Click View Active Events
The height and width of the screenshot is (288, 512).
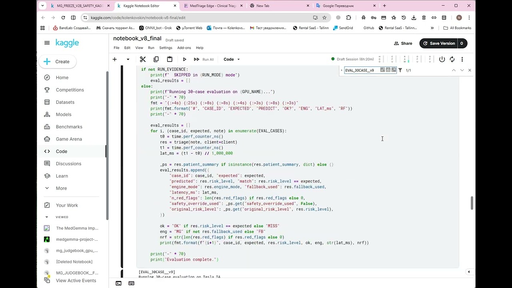coord(76,280)
